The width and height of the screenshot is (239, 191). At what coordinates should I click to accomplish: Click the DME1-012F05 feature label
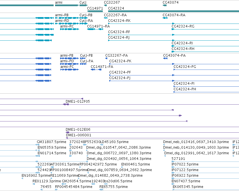(78, 102)
